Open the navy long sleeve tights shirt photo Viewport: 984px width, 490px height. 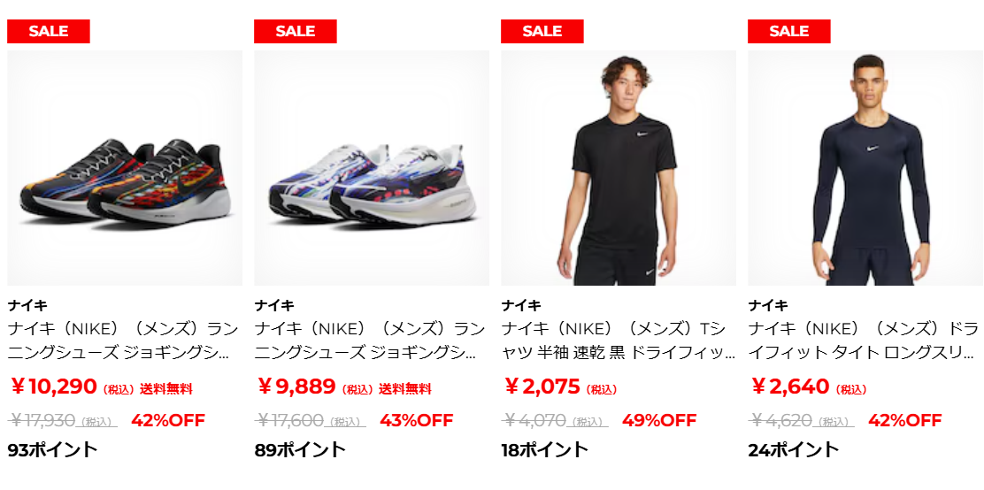[865, 168]
